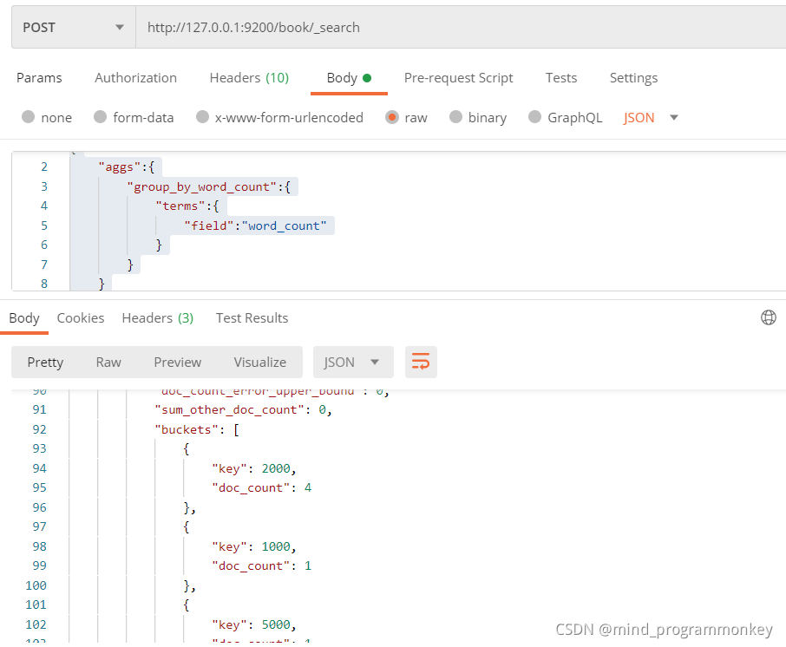Screen dimensions: 786x647
Task: Open the Settings tab
Action: pyautogui.click(x=633, y=78)
